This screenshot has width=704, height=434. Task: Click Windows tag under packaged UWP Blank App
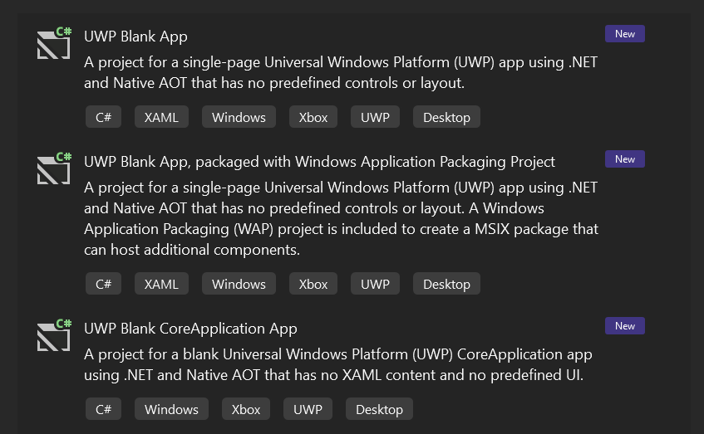(x=239, y=284)
